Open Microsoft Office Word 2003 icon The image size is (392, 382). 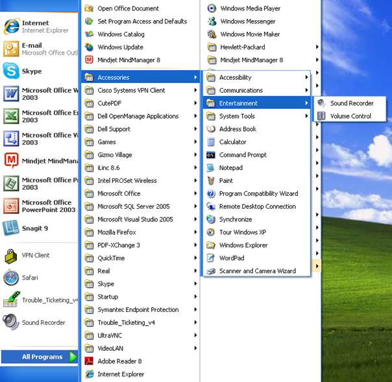(x=11, y=93)
